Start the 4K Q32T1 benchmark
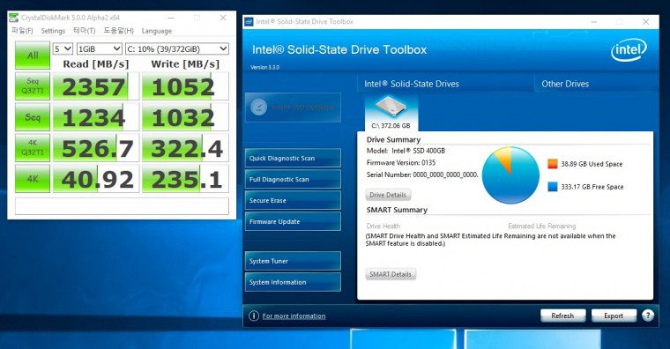Viewport: 670px width, 349px height. [x=33, y=147]
